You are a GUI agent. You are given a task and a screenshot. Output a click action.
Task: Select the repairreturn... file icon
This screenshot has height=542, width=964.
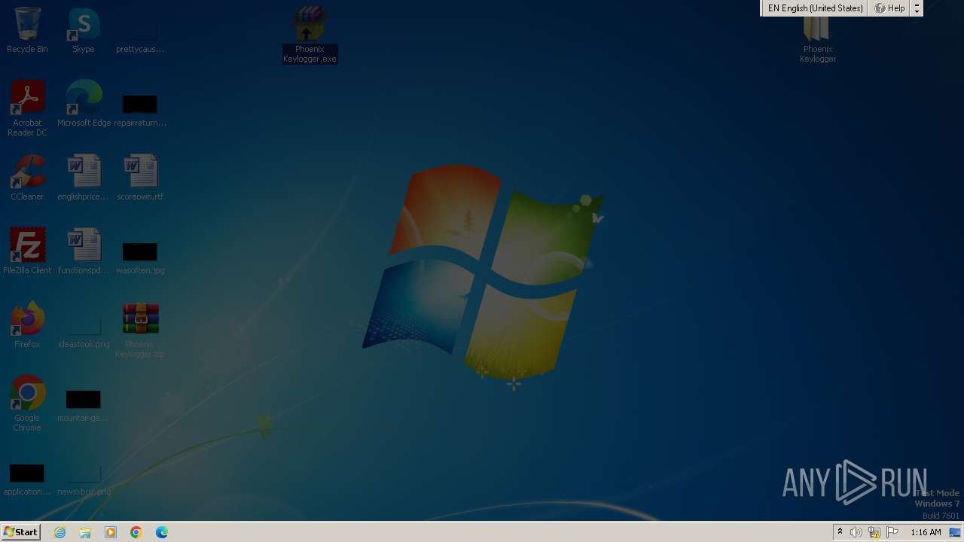(x=140, y=110)
